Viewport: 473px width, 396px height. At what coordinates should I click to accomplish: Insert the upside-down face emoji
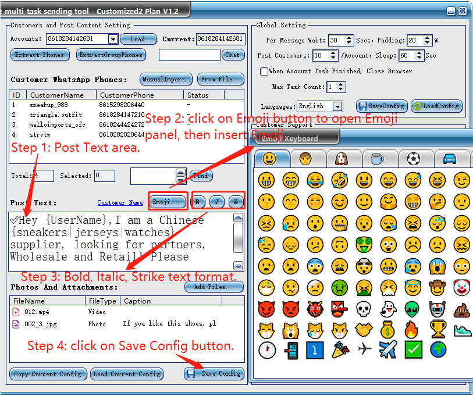coord(340,245)
